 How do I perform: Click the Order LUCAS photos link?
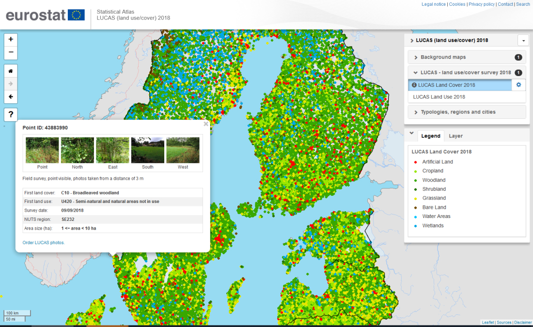click(44, 242)
